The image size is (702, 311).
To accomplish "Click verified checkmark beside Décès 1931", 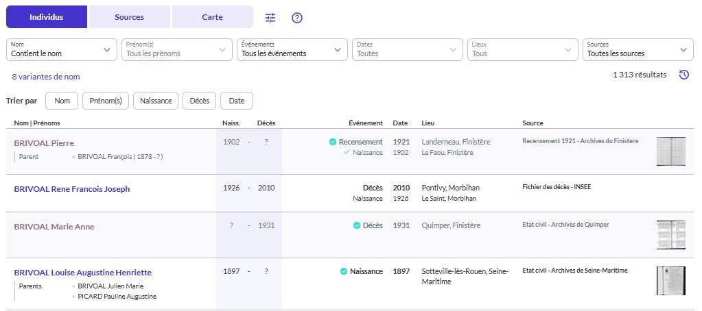I will [x=357, y=226].
